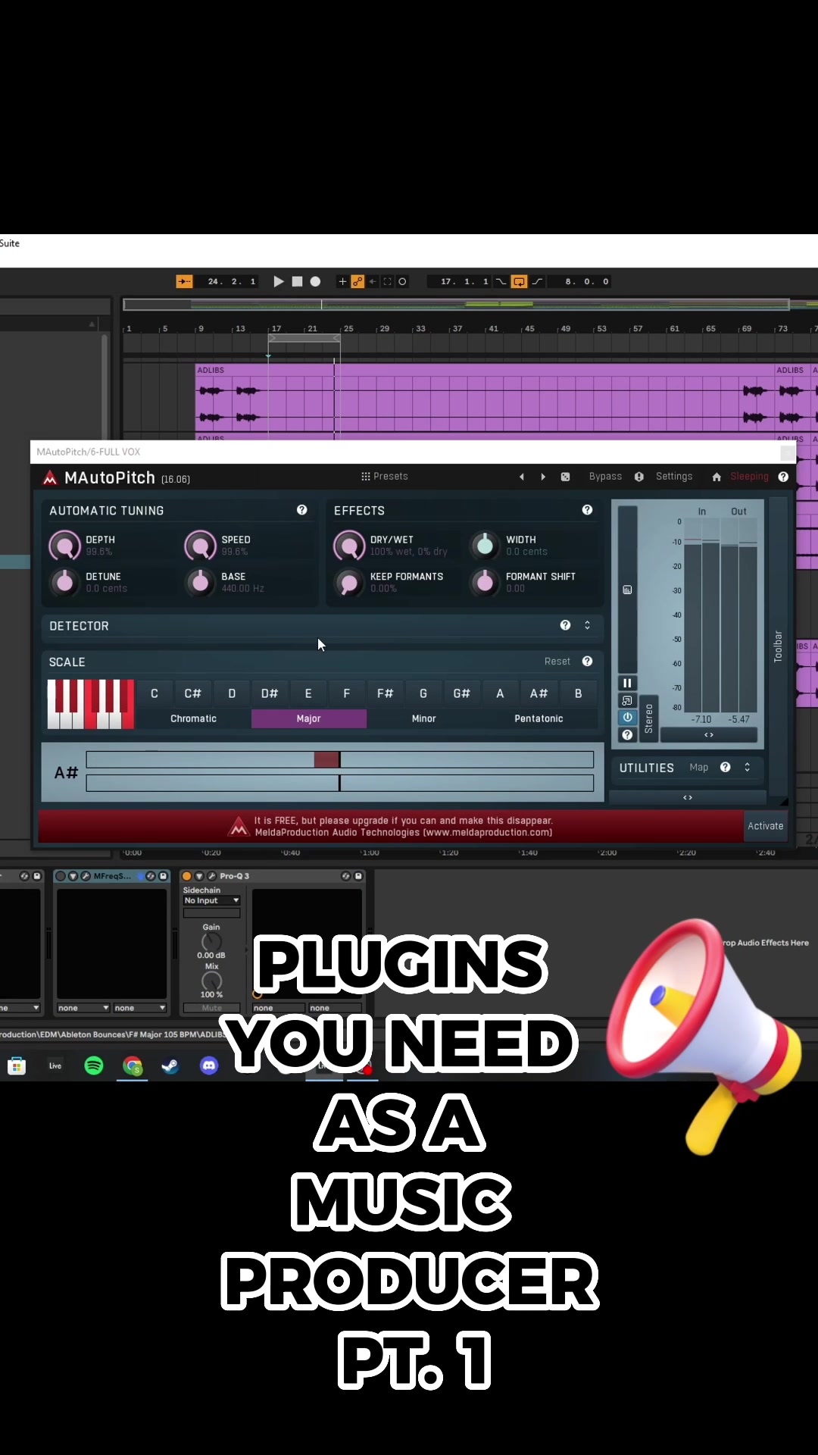
Task: Click the punch-out switch icon
Action: (x=537, y=281)
